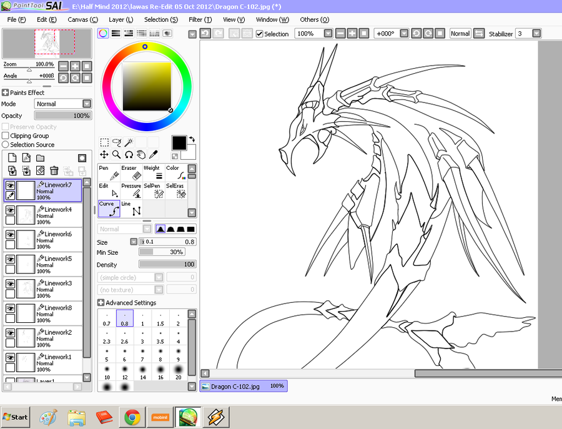This screenshot has height=429, width=562.
Task: Click the Windows Start button
Action: [x=16, y=417]
